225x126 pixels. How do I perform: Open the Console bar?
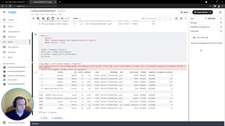click(x=127, y=124)
